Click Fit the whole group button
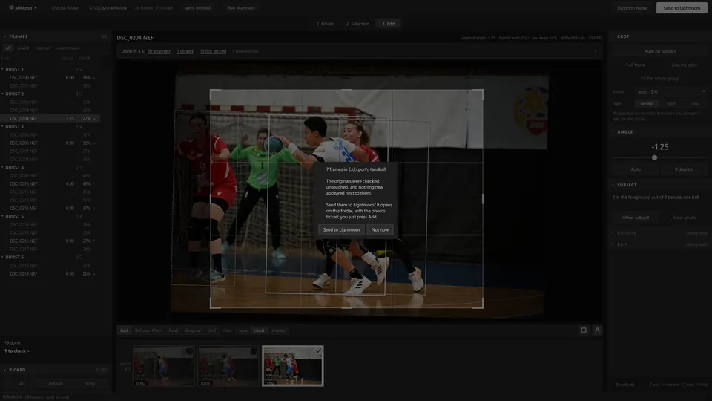Image resolution: width=712 pixels, height=401 pixels. click(x=660, y=78)
